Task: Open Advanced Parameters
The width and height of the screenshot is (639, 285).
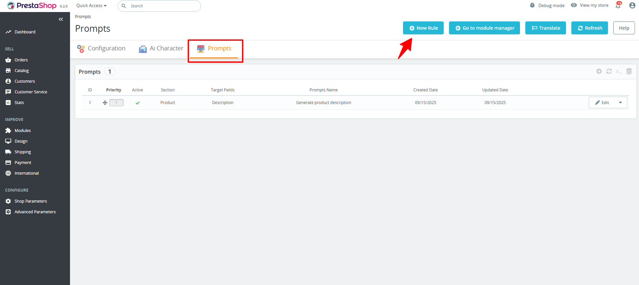Action: [x=35, y=212]
